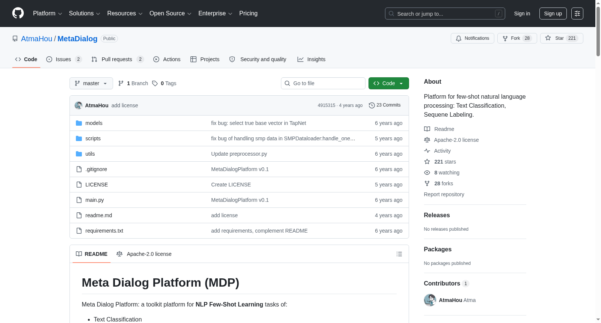
Task: Click the commits history clock icon
Action: 372,105
